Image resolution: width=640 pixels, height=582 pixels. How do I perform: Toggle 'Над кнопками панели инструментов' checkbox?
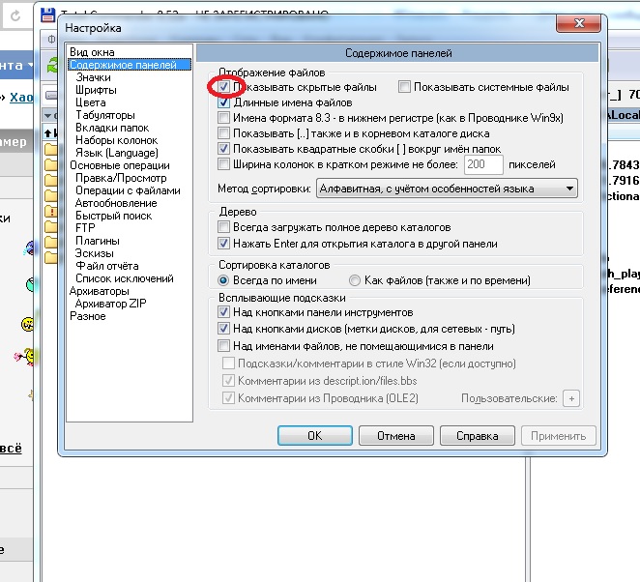pyautogui.click(x=223, y=312)
